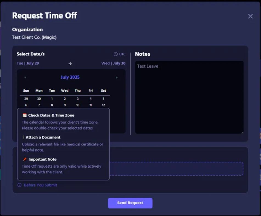
Task: Click the Wed weekday header
Action: tap(65, 91)
